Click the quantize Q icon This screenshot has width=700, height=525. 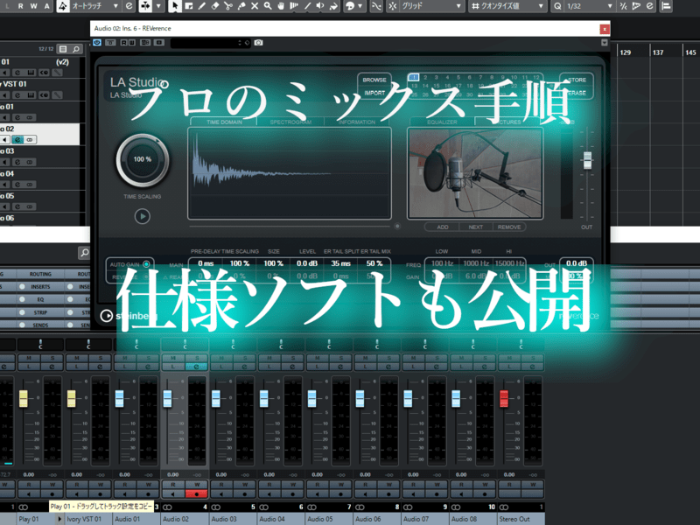(x=557, y=6)
